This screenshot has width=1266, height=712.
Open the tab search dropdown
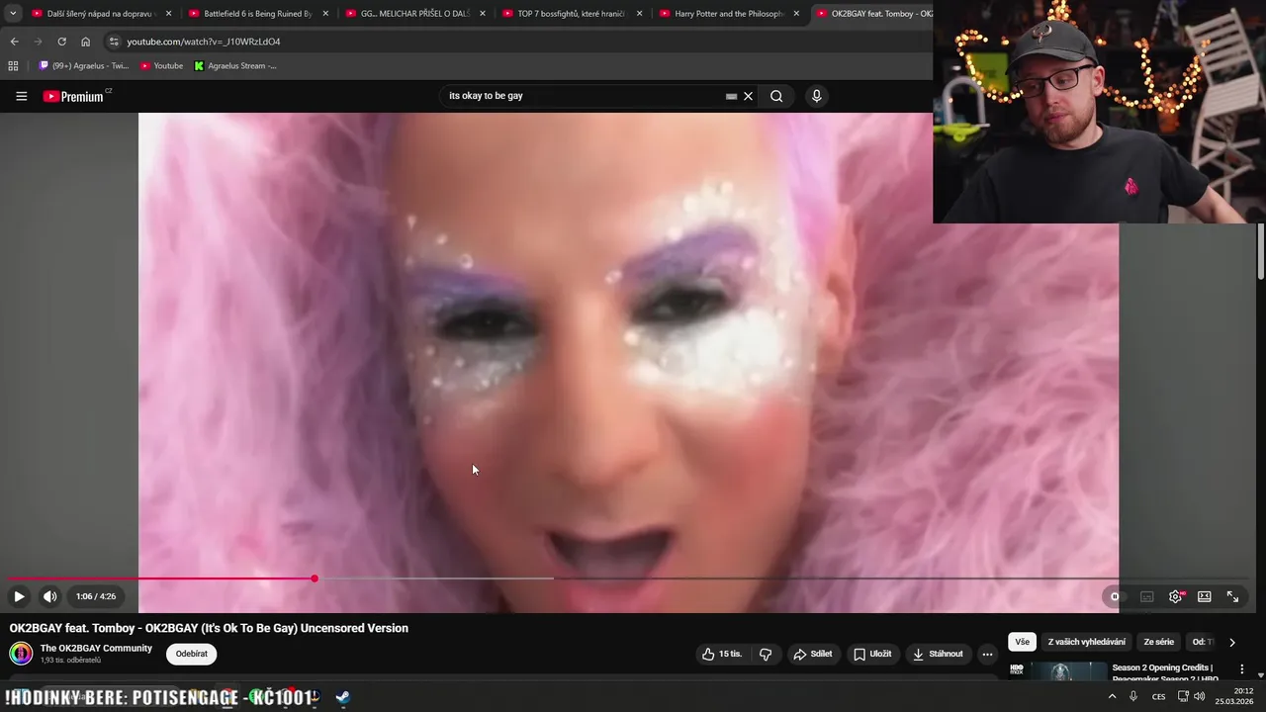pyautogui.click(x=12, y=14)
